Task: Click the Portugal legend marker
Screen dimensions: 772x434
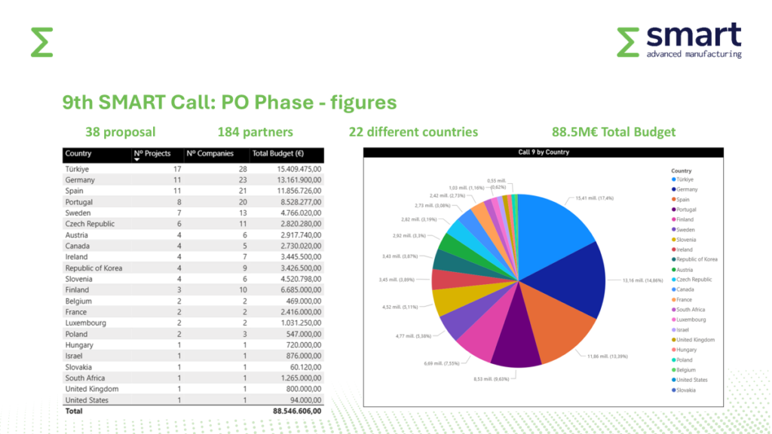Action: point(673,209)
